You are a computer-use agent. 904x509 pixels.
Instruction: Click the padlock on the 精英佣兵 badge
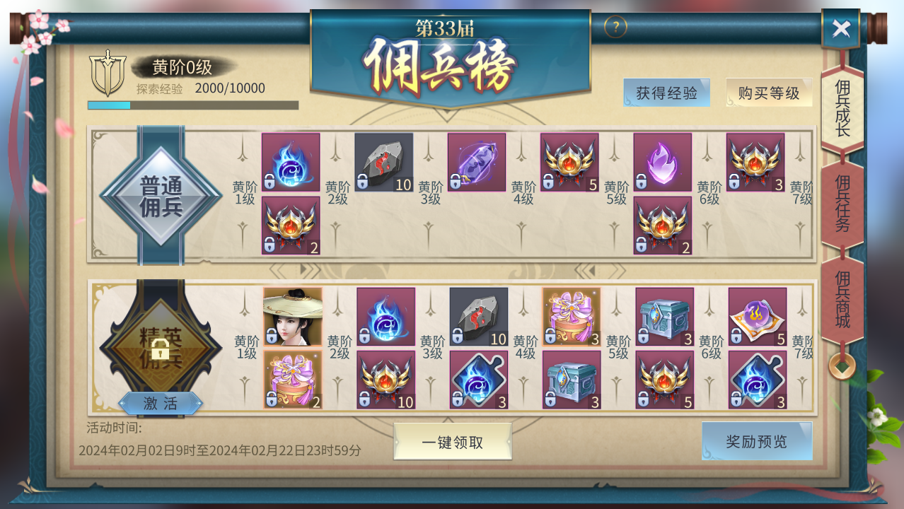click(161, 348)
